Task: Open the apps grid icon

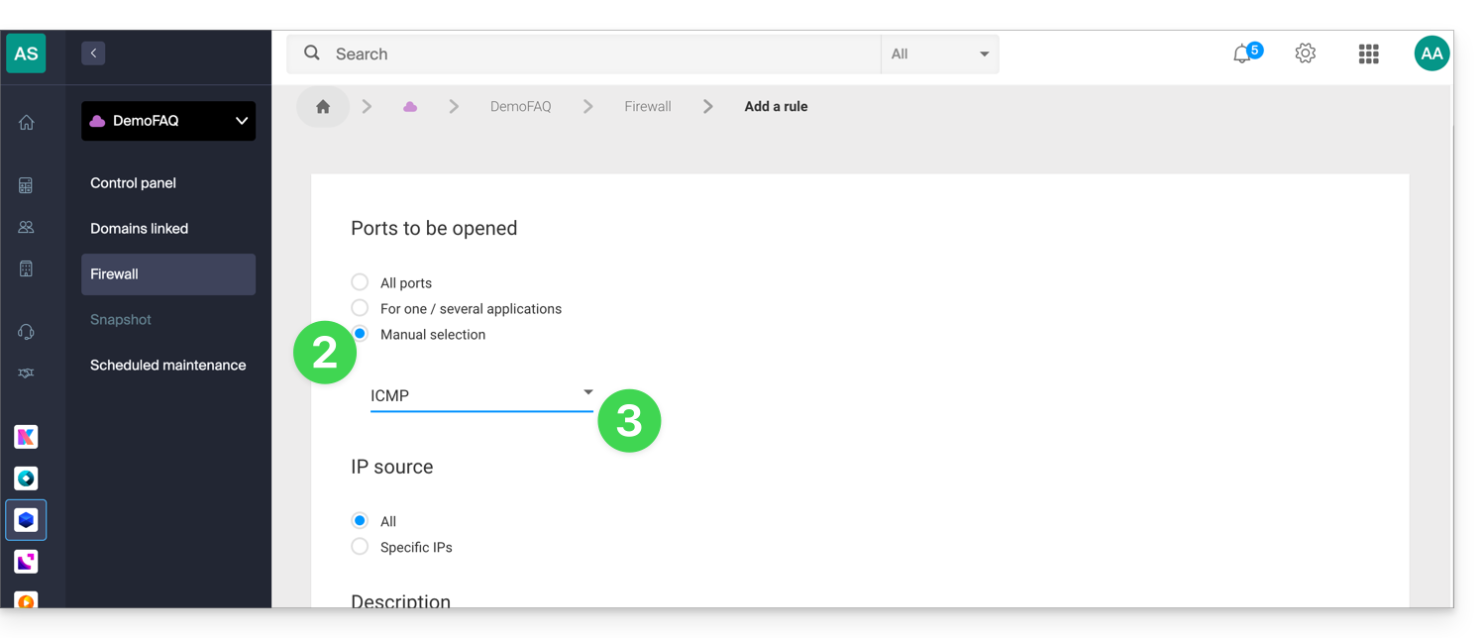Action: (1369, 53)
